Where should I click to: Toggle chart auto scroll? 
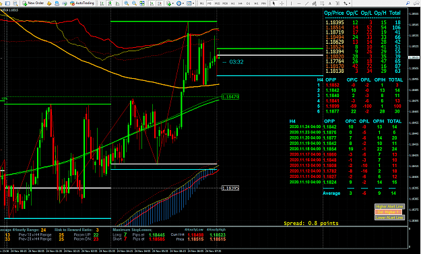pyautogui.click(x=152, y=3)
